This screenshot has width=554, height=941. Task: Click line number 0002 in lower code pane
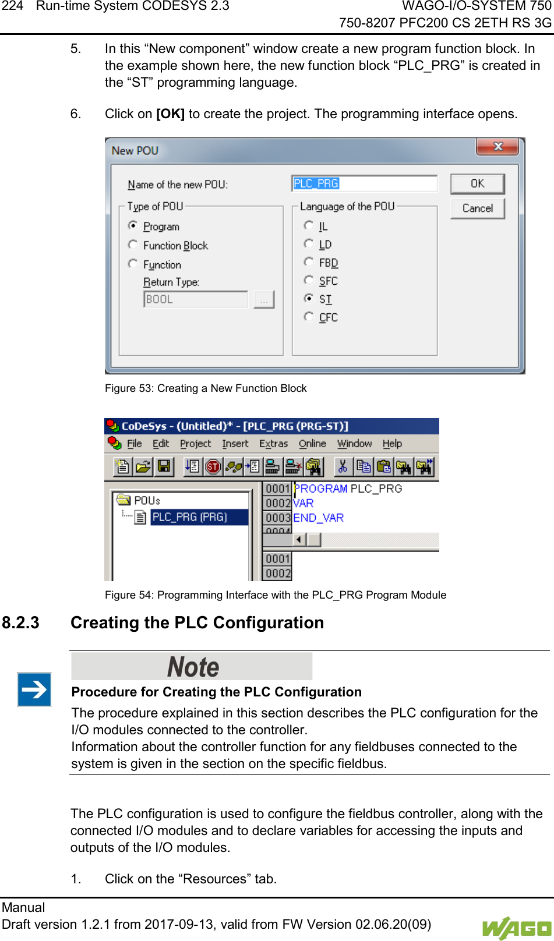coord(278,573)
